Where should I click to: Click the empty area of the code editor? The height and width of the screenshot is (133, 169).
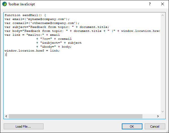(82, 84)
